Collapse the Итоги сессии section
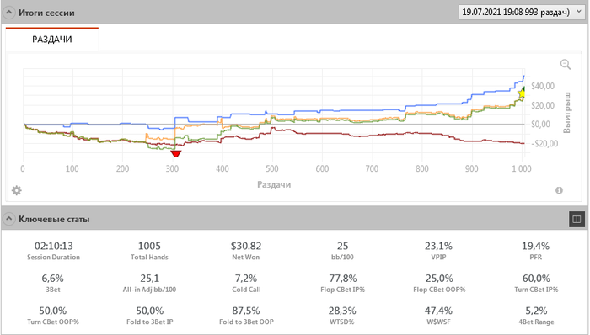Viewport: 590px width, 335px height. 8,13
